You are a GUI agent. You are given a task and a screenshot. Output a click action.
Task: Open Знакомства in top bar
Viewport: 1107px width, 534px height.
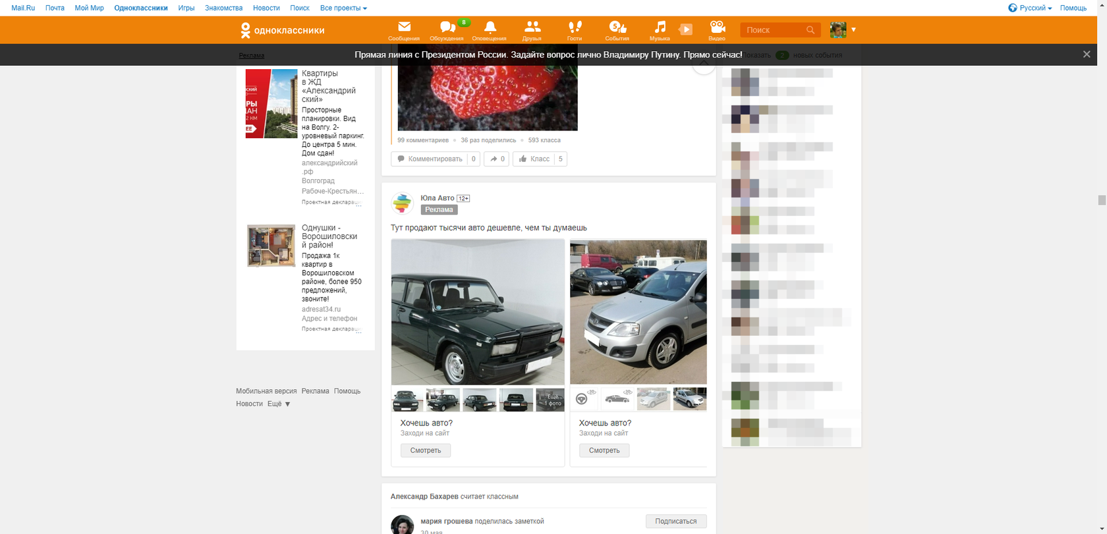pyautogui.click(x=223, y=8)
